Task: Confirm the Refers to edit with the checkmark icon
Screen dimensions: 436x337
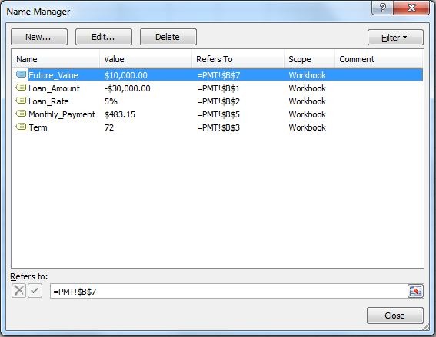Action: pos(35,291)
